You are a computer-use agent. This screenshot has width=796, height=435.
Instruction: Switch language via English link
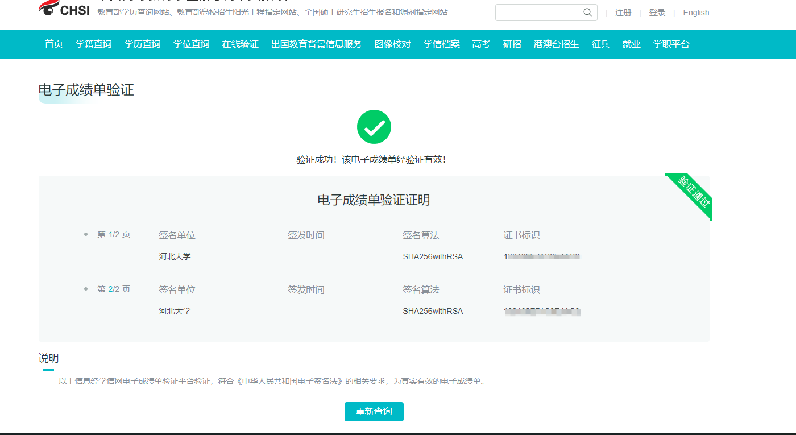696,13
